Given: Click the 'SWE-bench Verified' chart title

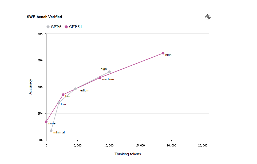Looking at the screenshot, I should 44,17.
